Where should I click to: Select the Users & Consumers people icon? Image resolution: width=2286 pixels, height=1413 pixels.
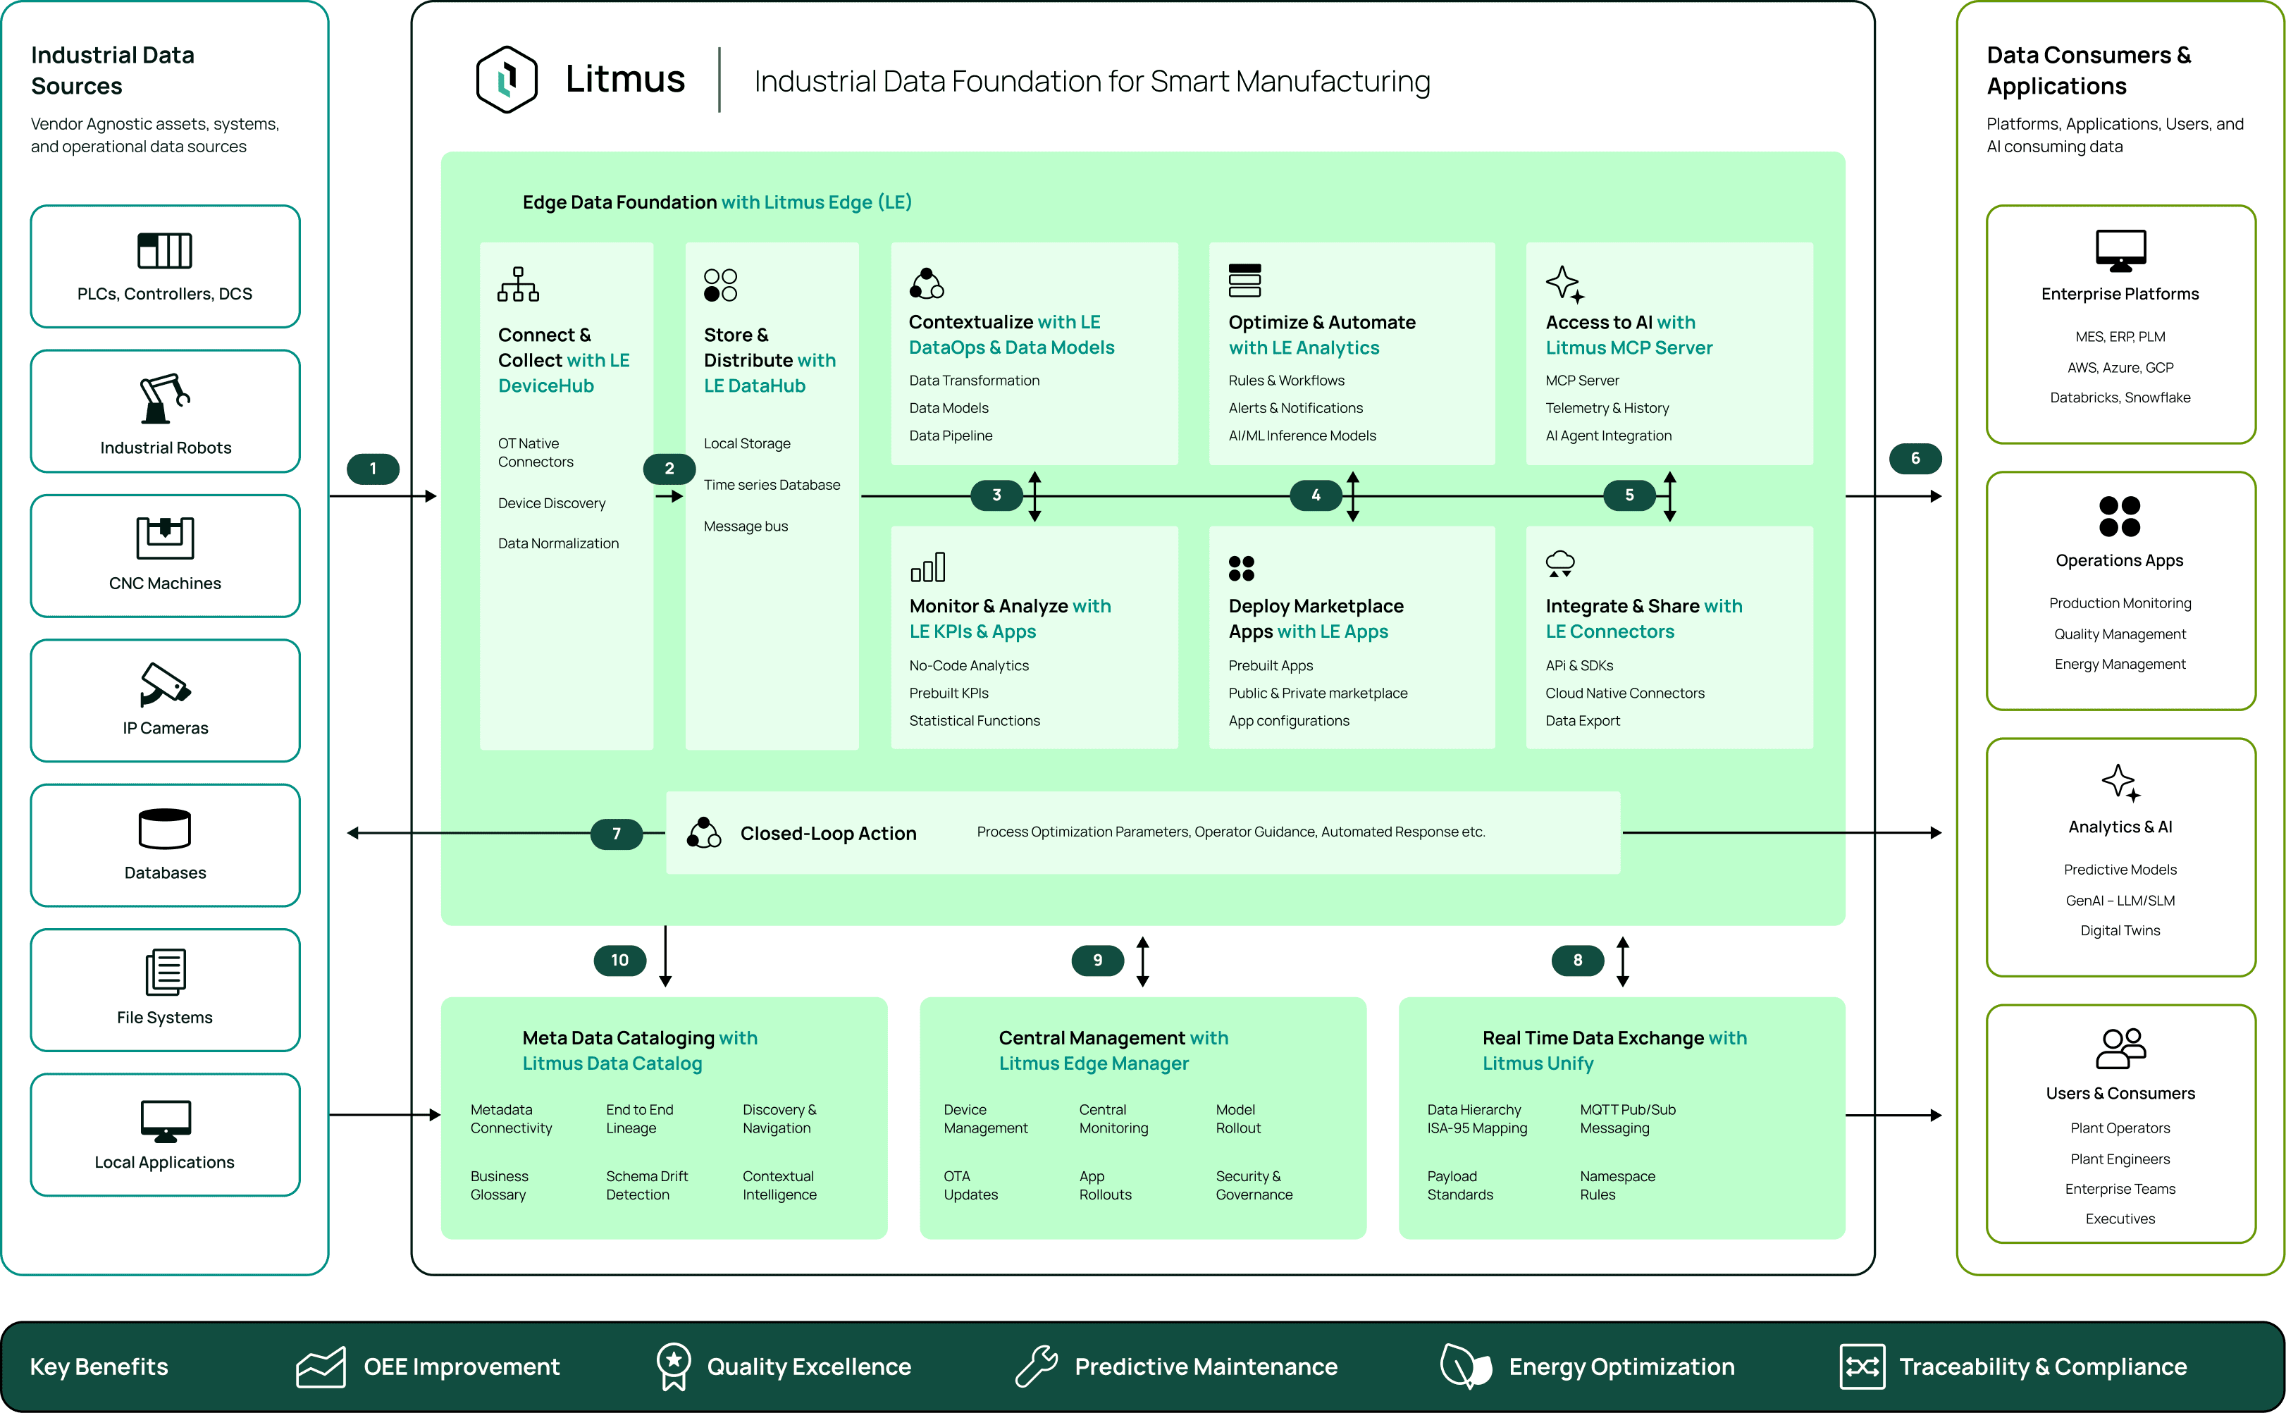coord(2120,1049)
